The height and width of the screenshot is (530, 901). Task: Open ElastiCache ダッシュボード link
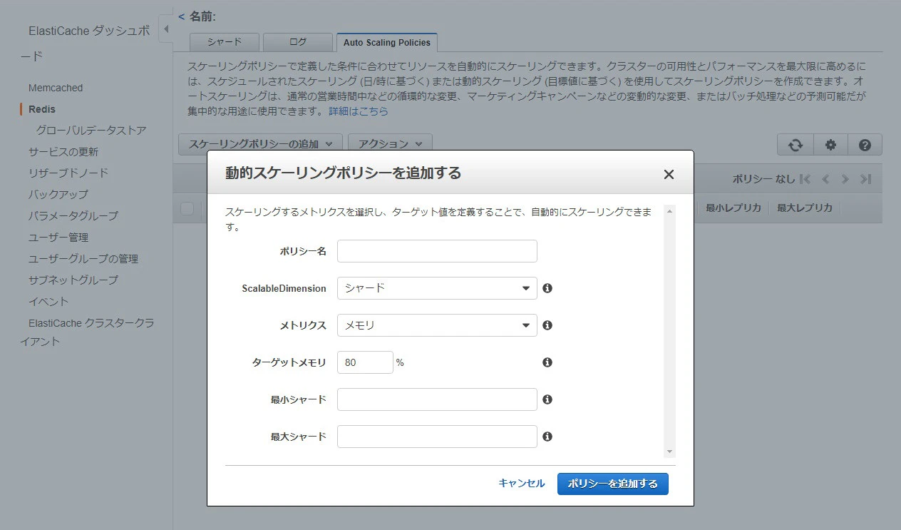[86, 44]
